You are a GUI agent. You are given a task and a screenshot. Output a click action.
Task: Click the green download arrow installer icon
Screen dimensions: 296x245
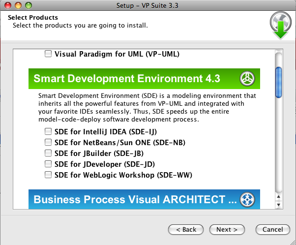(x=281, y=25)
